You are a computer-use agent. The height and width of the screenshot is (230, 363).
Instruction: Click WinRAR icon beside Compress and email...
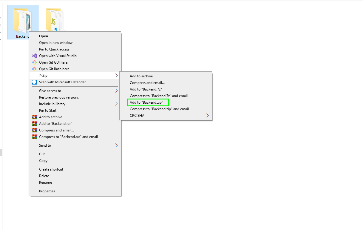point(34,130)
